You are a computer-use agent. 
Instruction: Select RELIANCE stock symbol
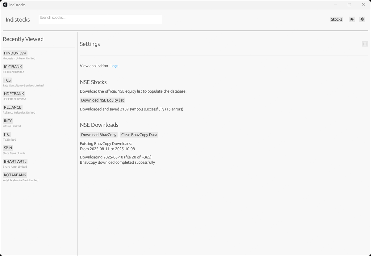click(13, 107)
